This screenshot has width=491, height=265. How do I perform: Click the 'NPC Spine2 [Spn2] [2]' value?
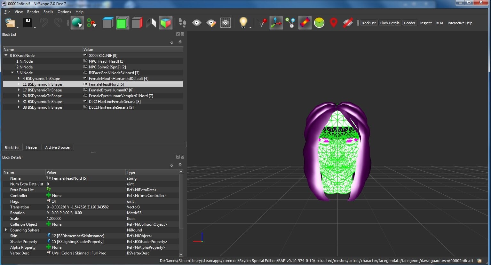pos(107,67)
